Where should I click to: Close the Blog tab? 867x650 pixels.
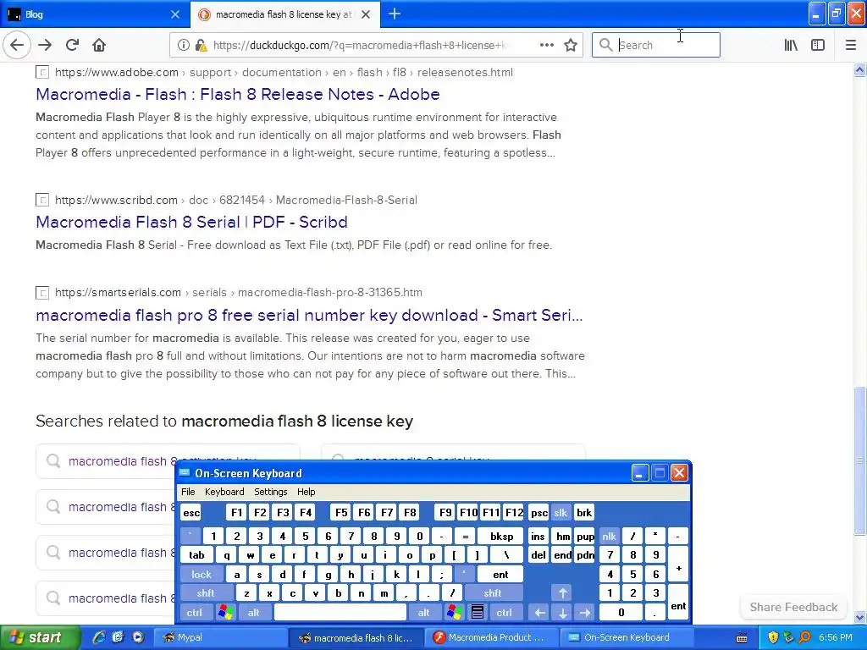click(x=174, y=14)
